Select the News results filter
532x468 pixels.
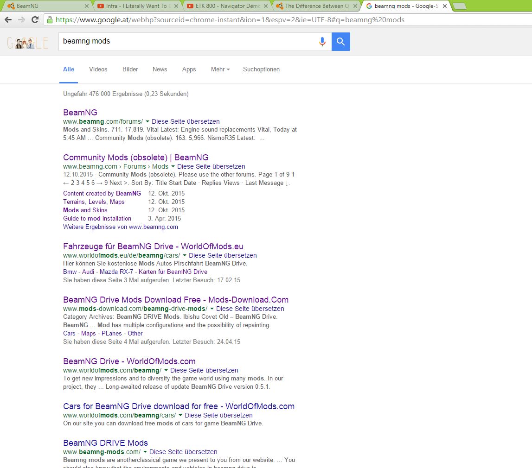[160, 69]
